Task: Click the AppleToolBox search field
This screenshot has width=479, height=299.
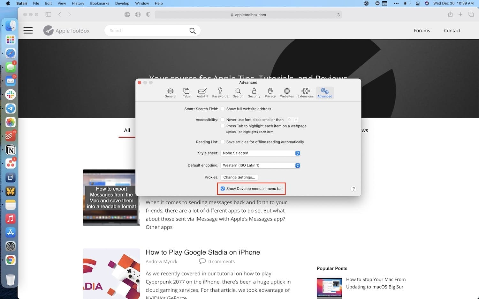Action: 148,31
